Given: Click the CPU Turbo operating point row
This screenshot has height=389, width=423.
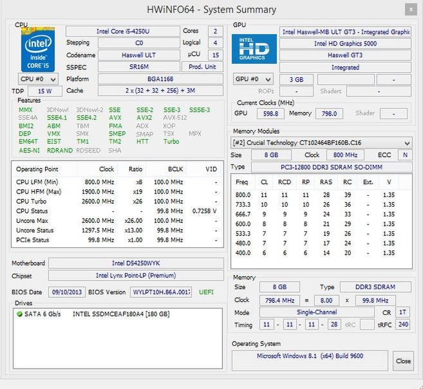Looking at the screenshot, I should tap(117, 202).
